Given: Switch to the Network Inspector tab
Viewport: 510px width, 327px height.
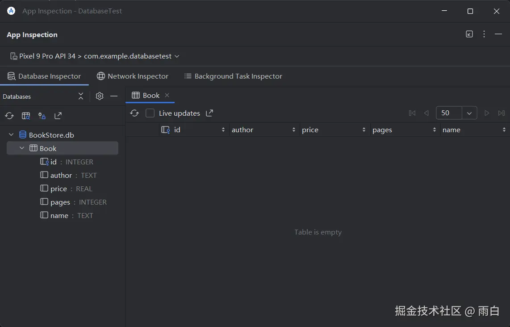Looking at the screenshot, I should tap(133, 76).
